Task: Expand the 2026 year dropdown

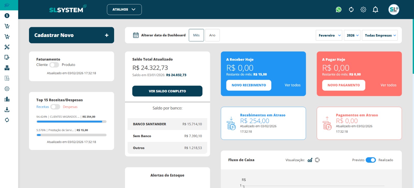Action: tap(352, 35)
